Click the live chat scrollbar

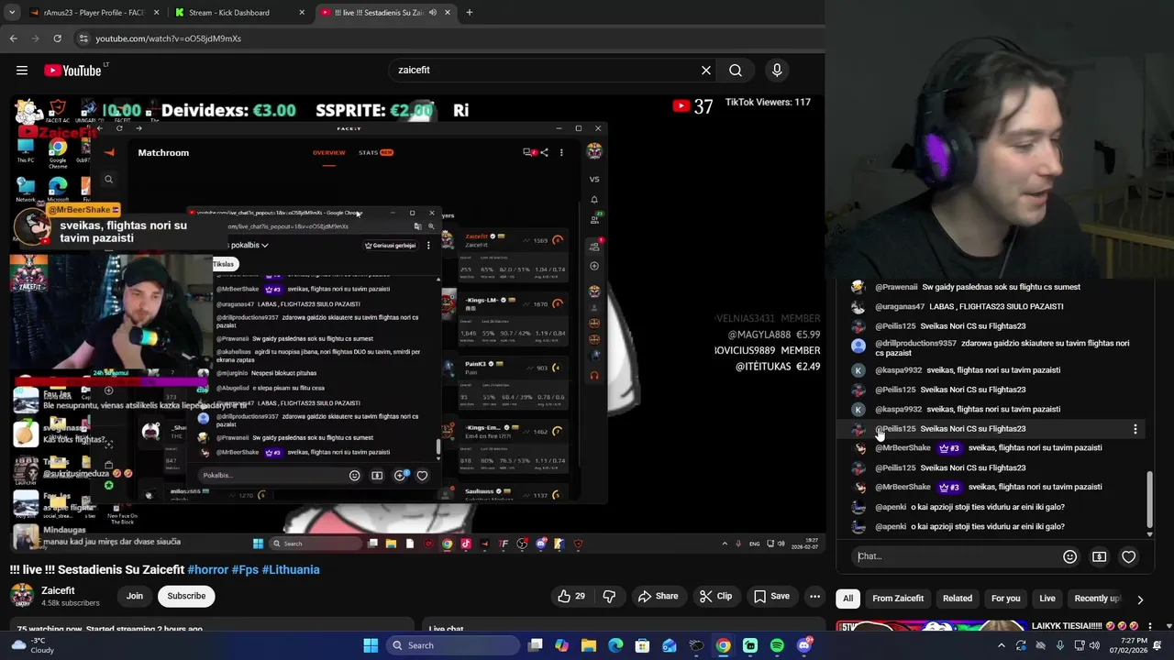[x=1149, y=500]
